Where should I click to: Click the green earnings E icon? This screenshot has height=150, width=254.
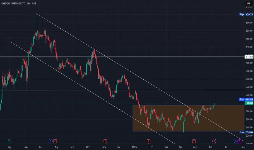[9, 141]
